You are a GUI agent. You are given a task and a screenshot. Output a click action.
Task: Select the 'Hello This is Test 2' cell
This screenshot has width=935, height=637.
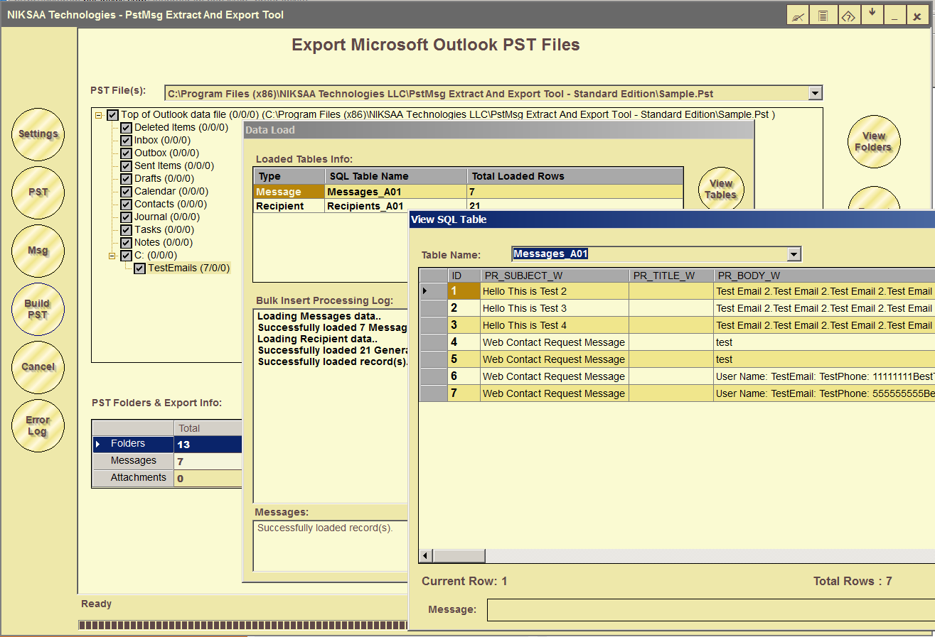click(x=555, y=291)
